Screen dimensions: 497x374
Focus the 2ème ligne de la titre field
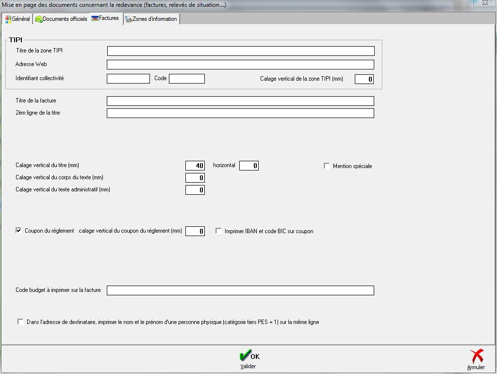pyautogui.click(x=241, y=113)
